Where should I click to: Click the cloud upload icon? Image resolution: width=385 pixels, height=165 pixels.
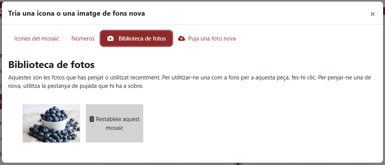click(182, 39)
